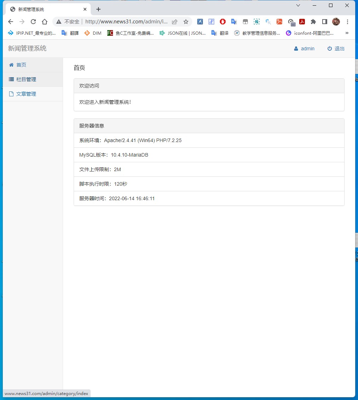Click the 新闻管理系统 brand title

[27, 49]
